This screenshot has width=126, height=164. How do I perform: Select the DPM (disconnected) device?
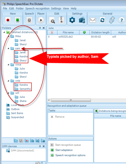20,151
